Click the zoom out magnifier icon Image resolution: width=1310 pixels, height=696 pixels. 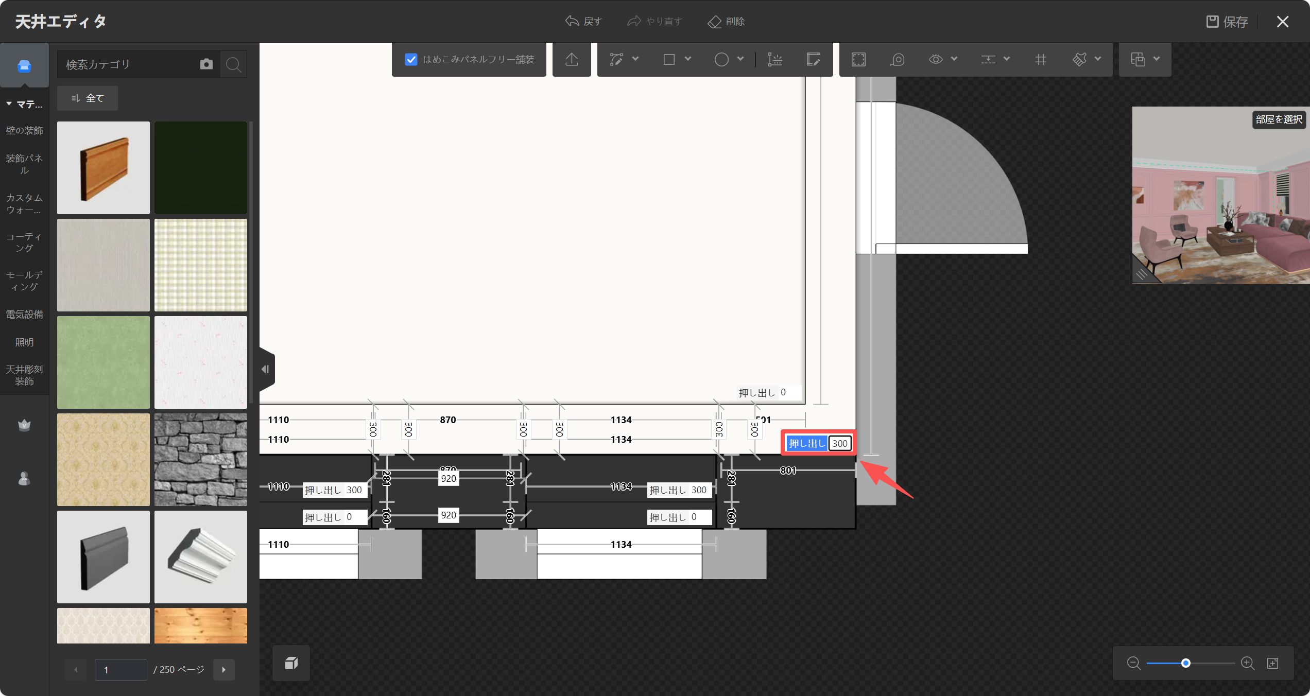pos(1133,663)
